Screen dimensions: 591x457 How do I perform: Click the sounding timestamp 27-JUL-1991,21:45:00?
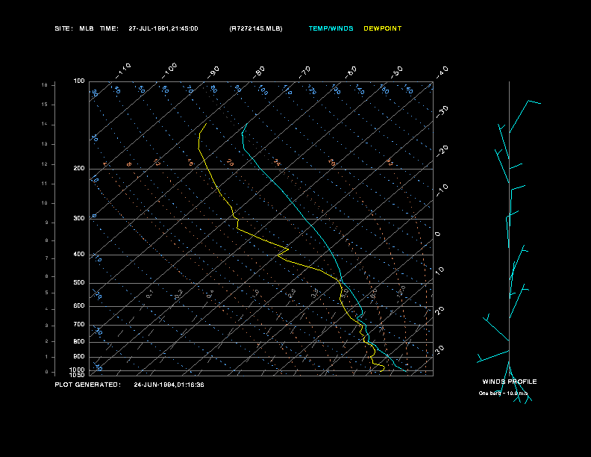(x=163, y=28)
